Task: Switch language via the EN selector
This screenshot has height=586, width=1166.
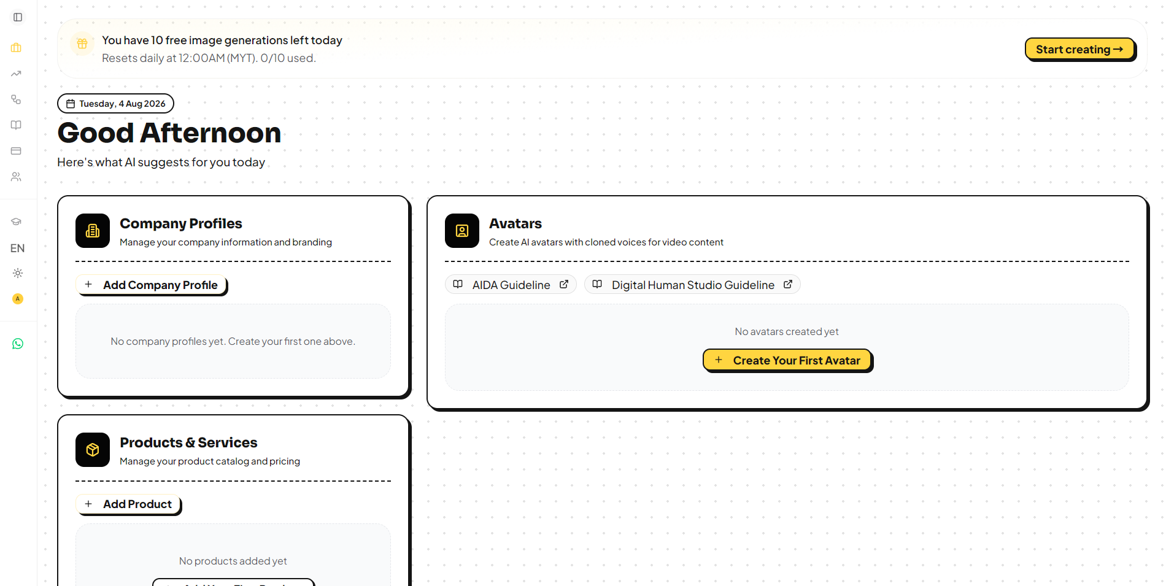Action: coord(17,248)
